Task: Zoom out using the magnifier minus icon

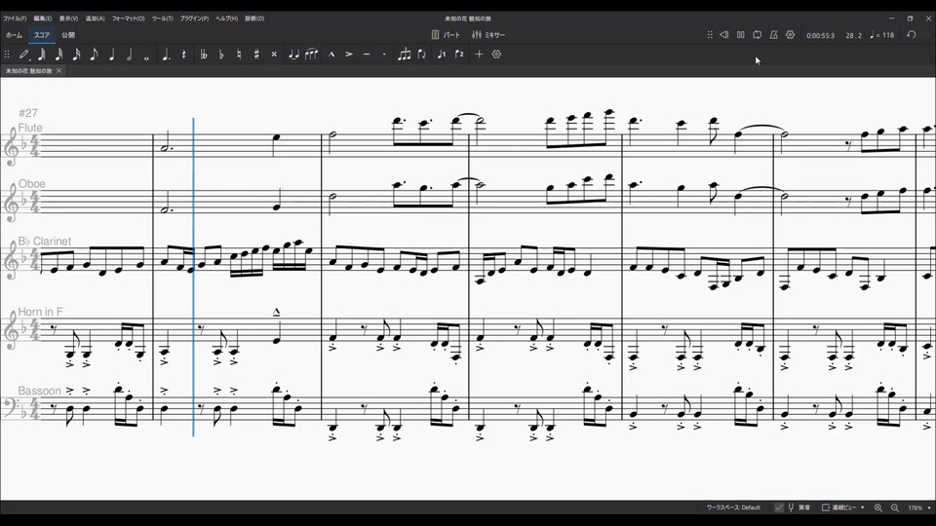Action: coord(895,507)
